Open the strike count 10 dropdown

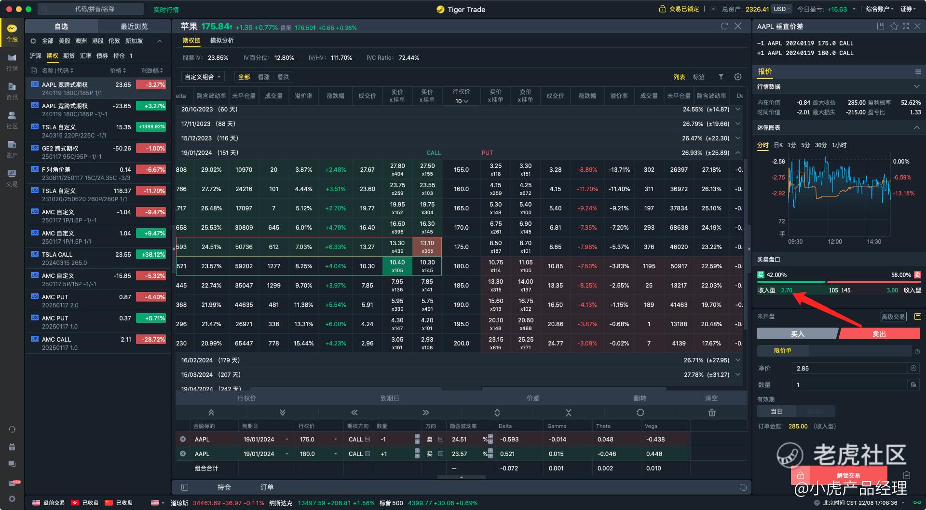click(x=462, y=101)
